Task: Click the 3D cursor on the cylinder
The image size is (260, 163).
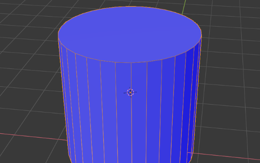Action: (130, 92)
